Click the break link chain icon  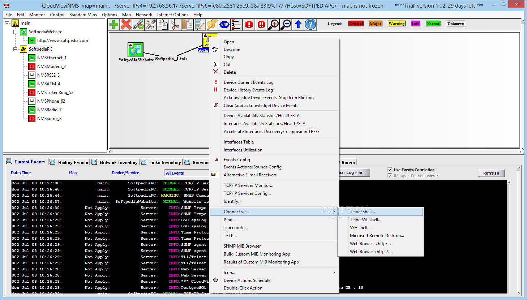pos(151,25)
